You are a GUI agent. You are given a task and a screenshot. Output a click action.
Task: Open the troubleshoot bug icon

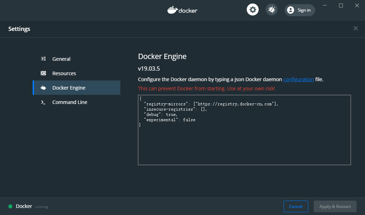(x=271, y=10)
